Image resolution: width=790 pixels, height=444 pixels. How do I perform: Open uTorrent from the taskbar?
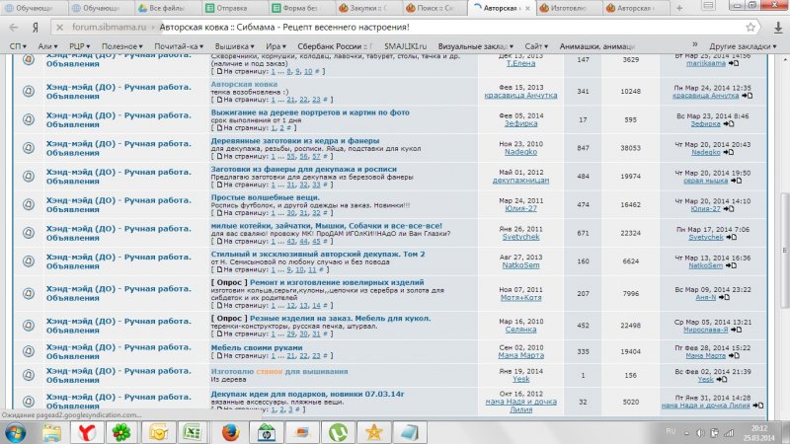coord(336,431)
